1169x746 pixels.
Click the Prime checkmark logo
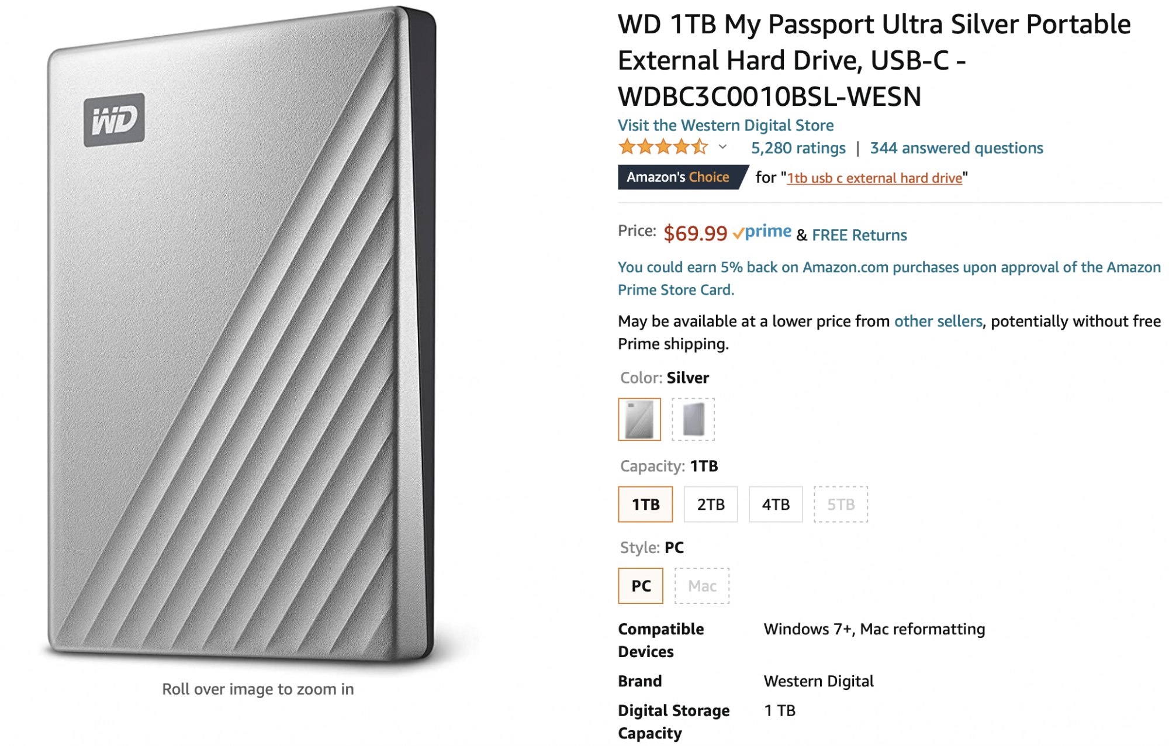click(762, 232)
